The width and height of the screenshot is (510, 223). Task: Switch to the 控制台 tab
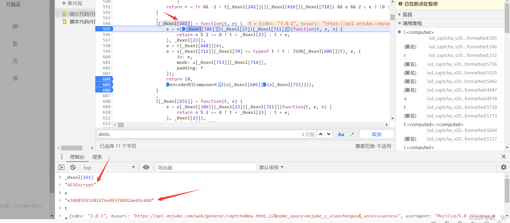tap(77, 157)
